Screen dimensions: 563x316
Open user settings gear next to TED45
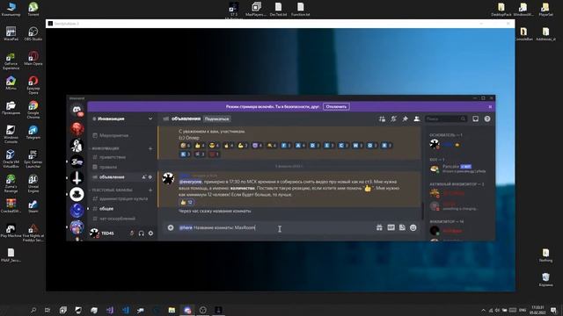tap(150, 233)
